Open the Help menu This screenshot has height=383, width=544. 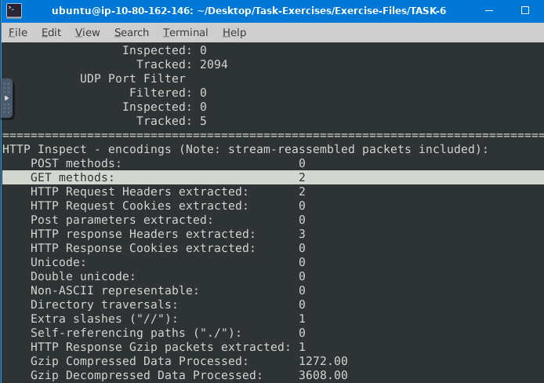[234, 32]
